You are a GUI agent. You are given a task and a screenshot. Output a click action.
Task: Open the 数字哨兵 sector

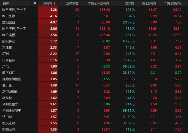(x=9, y=73)
